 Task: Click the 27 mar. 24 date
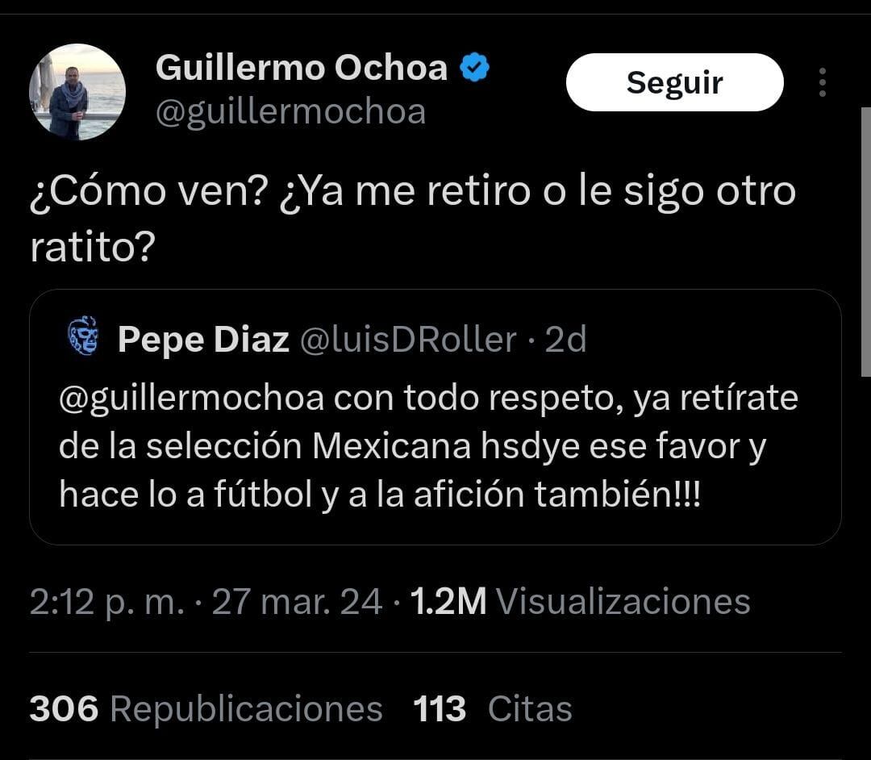(x=297, y=602)
